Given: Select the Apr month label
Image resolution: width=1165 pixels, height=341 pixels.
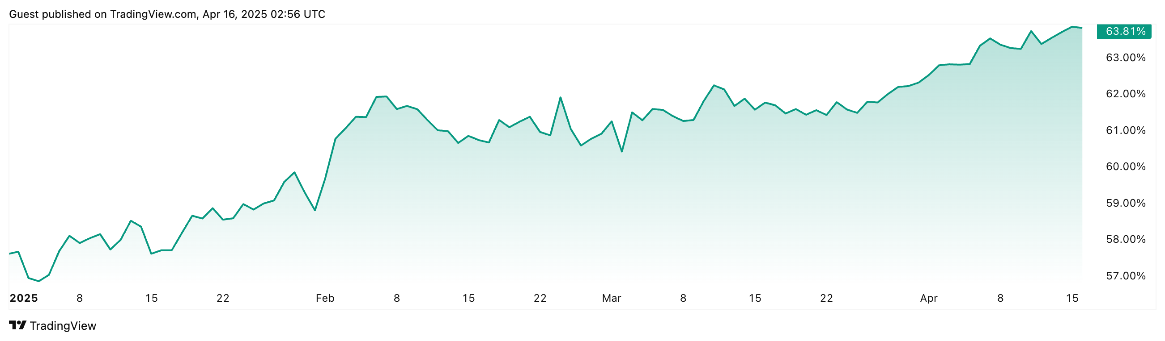Looking at the screenshot, I should pos(929,298).
